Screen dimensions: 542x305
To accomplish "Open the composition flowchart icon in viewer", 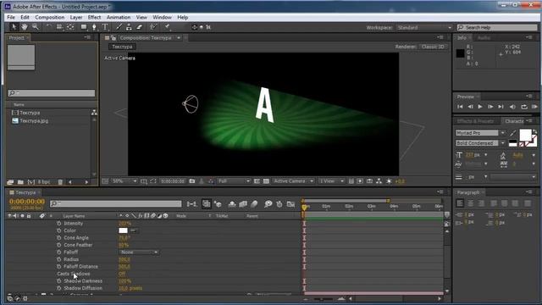I will (379, 181).
